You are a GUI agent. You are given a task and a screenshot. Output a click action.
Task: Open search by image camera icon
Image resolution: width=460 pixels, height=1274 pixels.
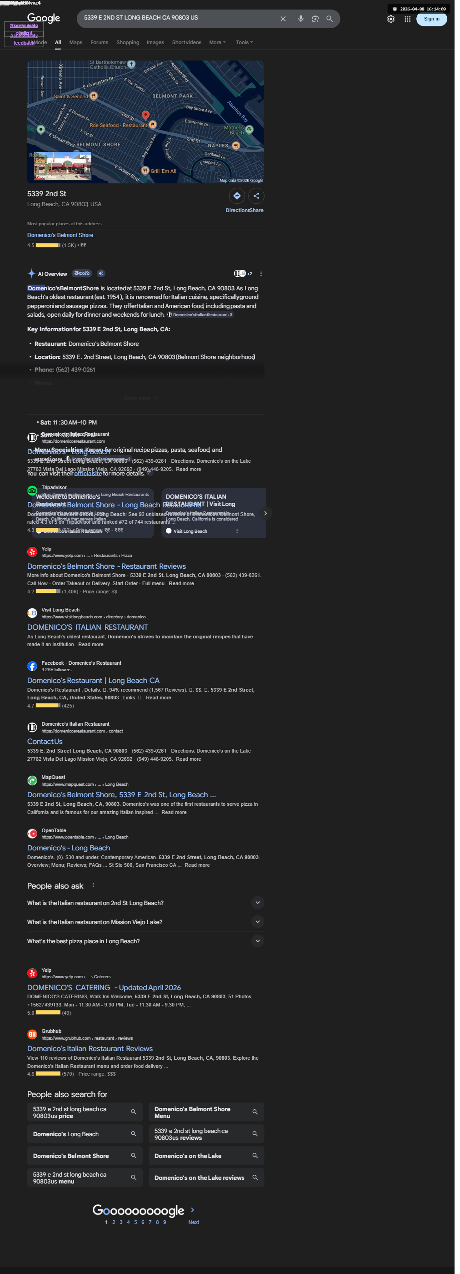(x=315, y=19)
